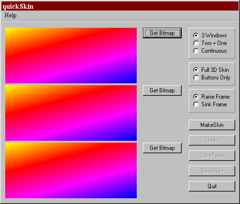Enable the Raise Frame option

click(211, 97)
